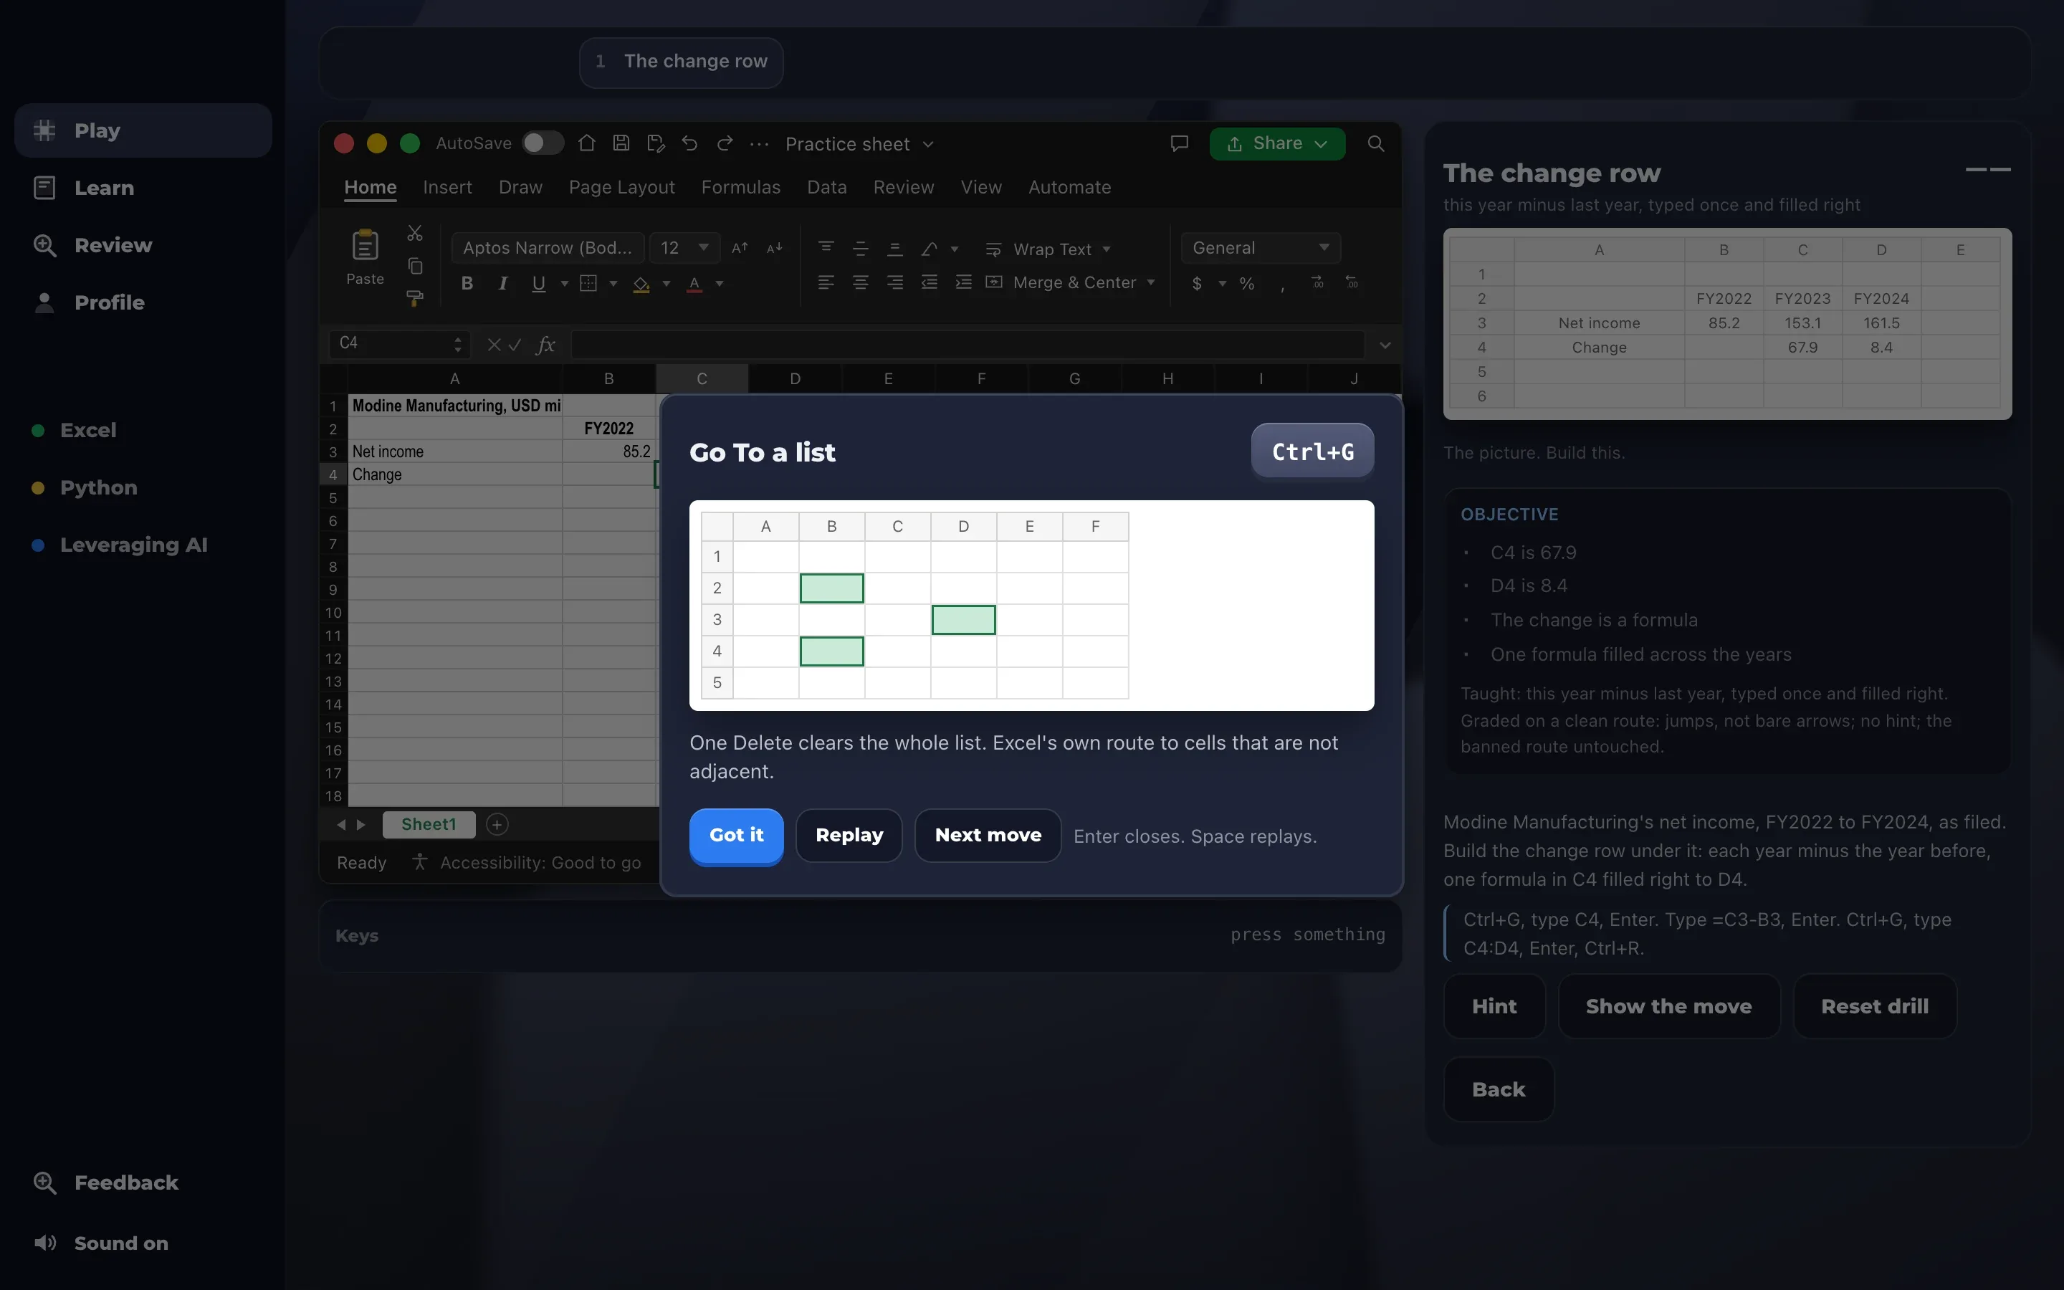
Task: Click the Save disk icon
Action: pyautogui.click(x=622, y=143)
